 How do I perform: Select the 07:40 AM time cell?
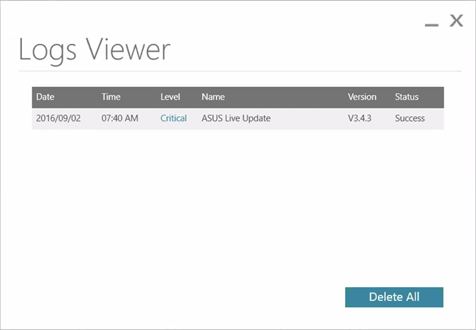(120, 118)
